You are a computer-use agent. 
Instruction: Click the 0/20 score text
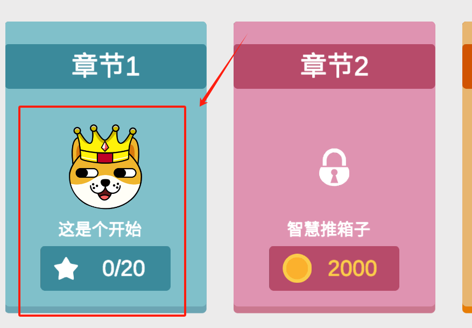pyautogui.click(x=123, y=268)
